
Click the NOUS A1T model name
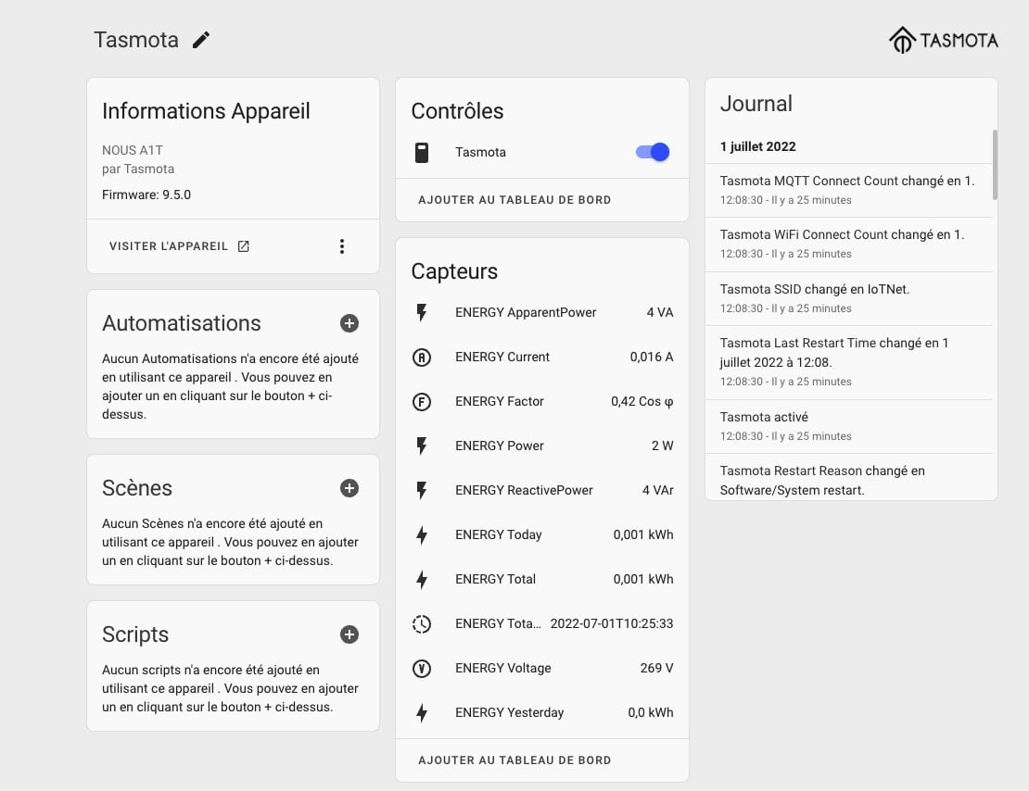pyautogui.click(x=133, y=150)
